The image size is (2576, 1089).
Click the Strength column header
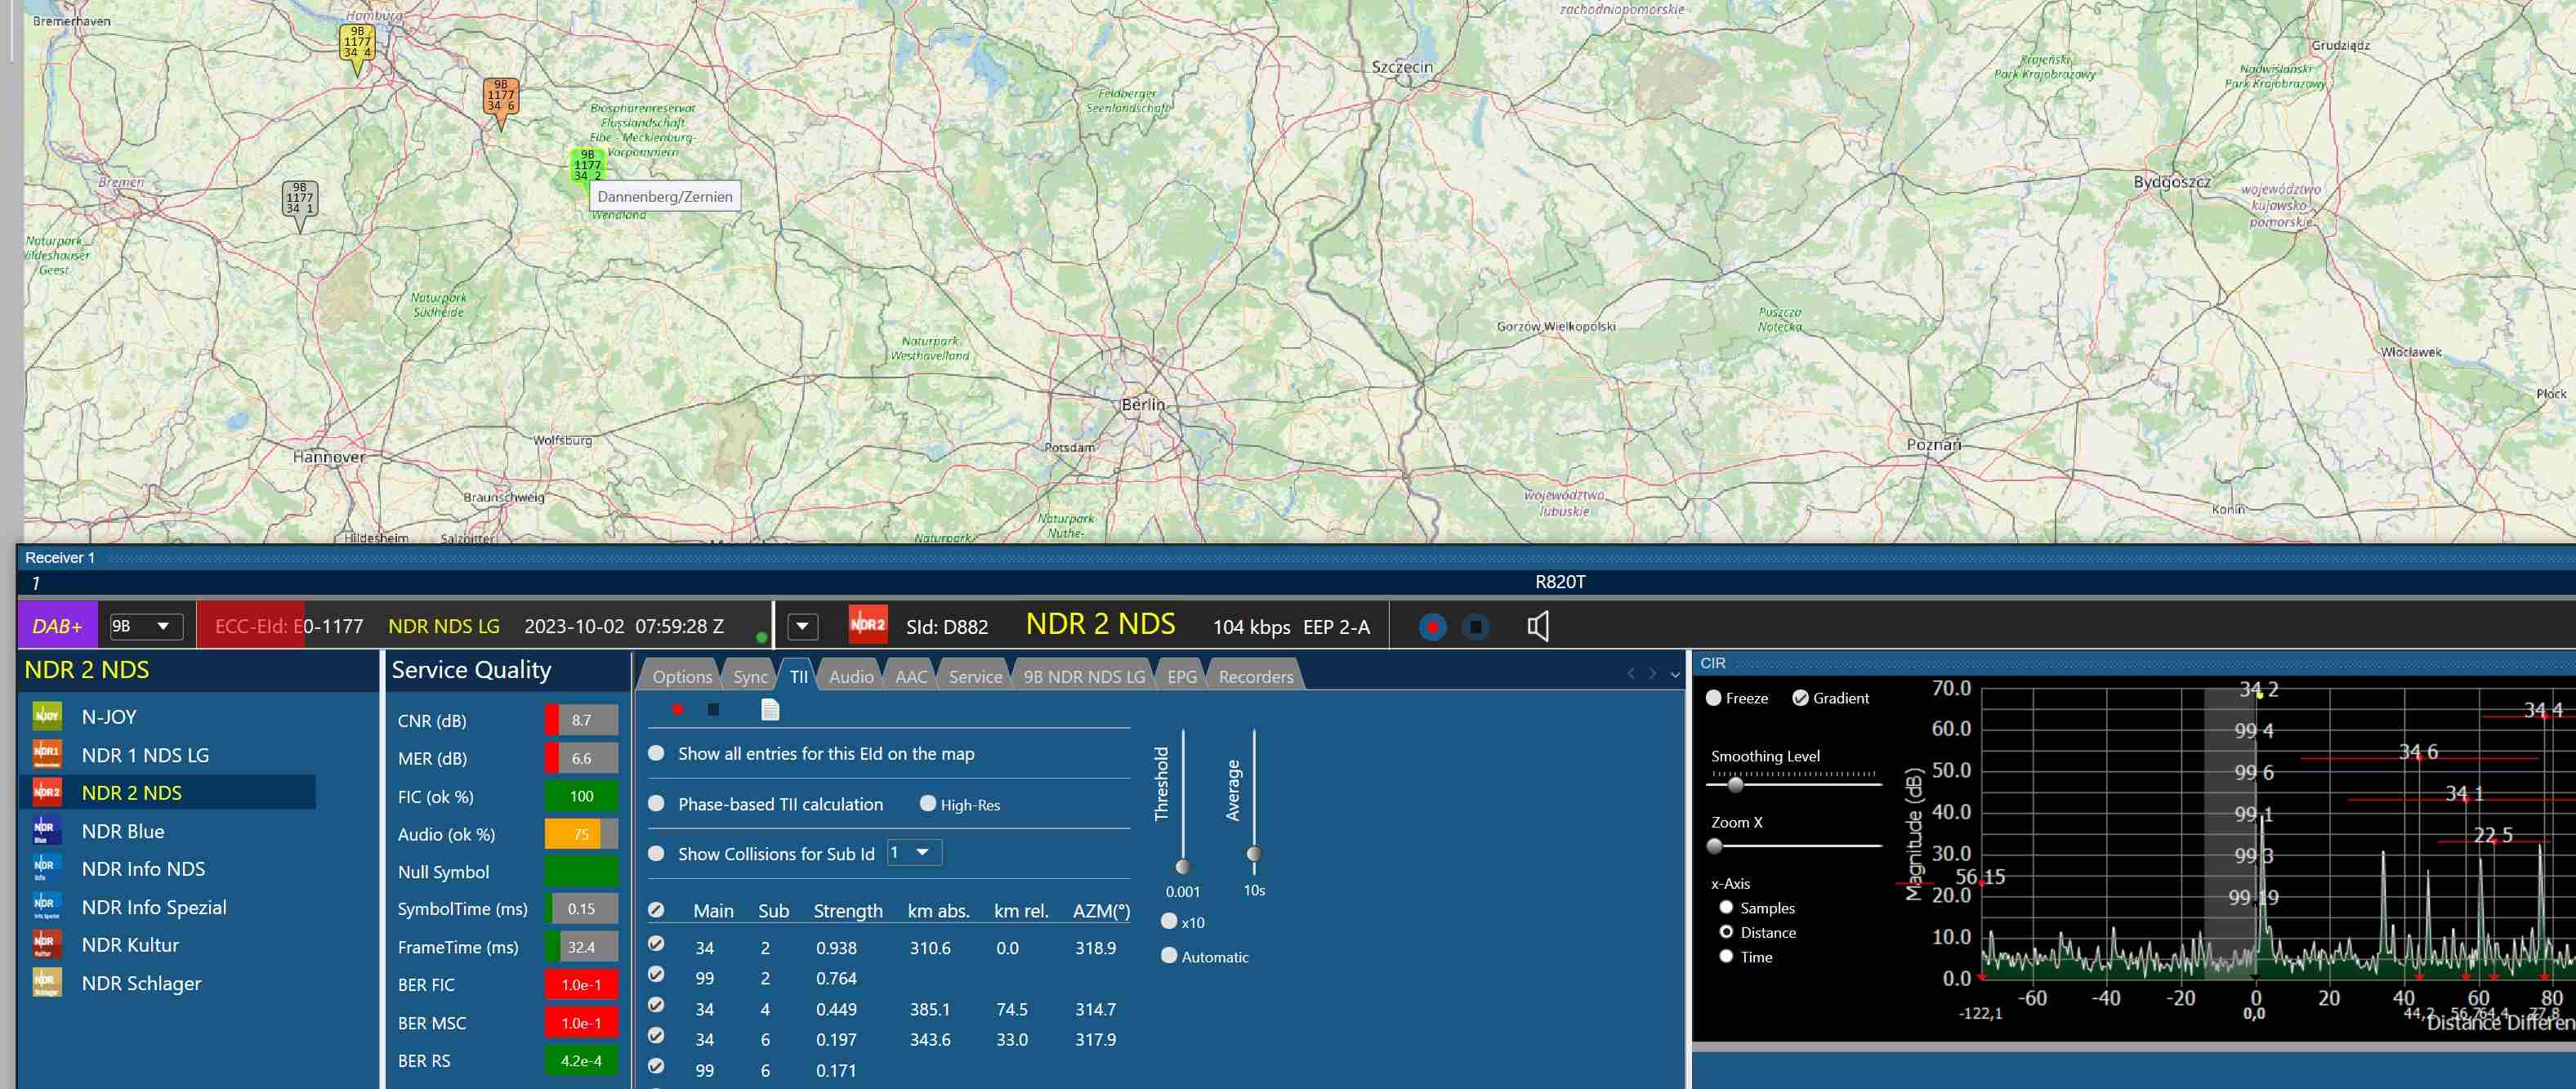click(848, 910)
